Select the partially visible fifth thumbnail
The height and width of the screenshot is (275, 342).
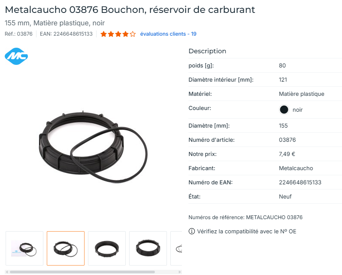(176, 248)
